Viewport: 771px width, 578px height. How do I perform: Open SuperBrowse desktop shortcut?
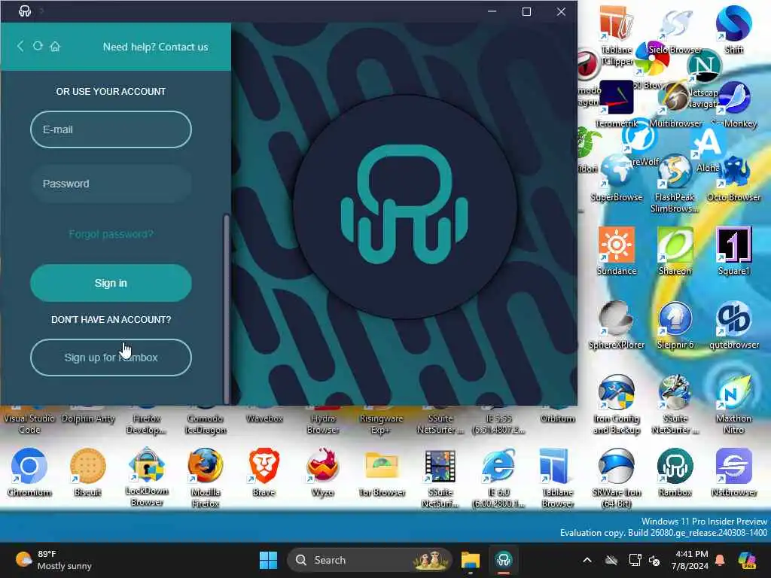(x=616, y=178)
